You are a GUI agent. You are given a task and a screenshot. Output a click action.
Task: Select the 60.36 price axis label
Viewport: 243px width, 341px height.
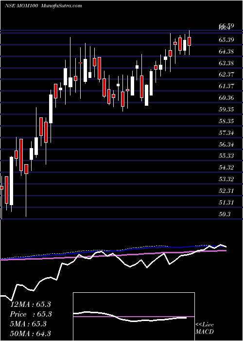tap(226, 98)
